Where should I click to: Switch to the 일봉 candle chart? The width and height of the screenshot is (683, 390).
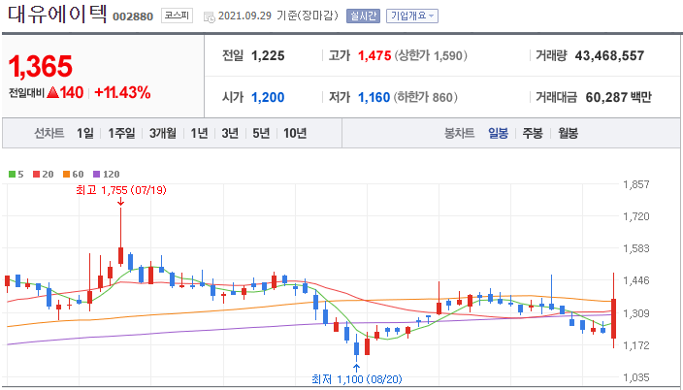(x=498, y=133)
